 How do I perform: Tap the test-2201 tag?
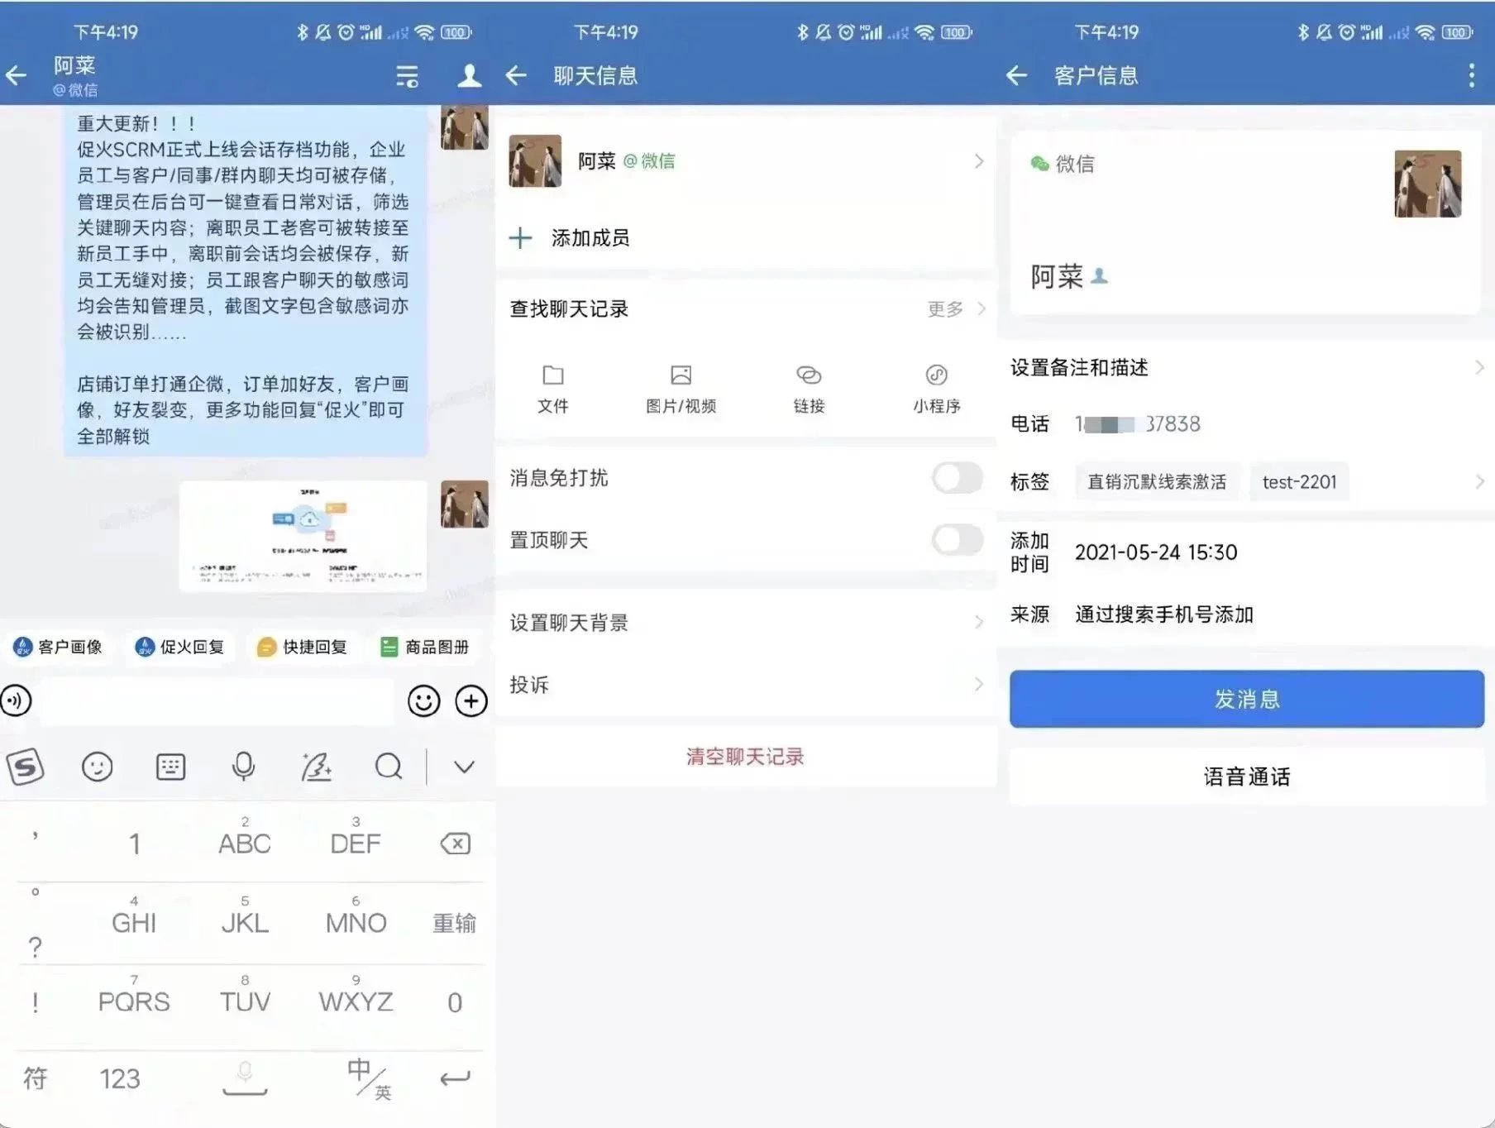pos(1299,481)
